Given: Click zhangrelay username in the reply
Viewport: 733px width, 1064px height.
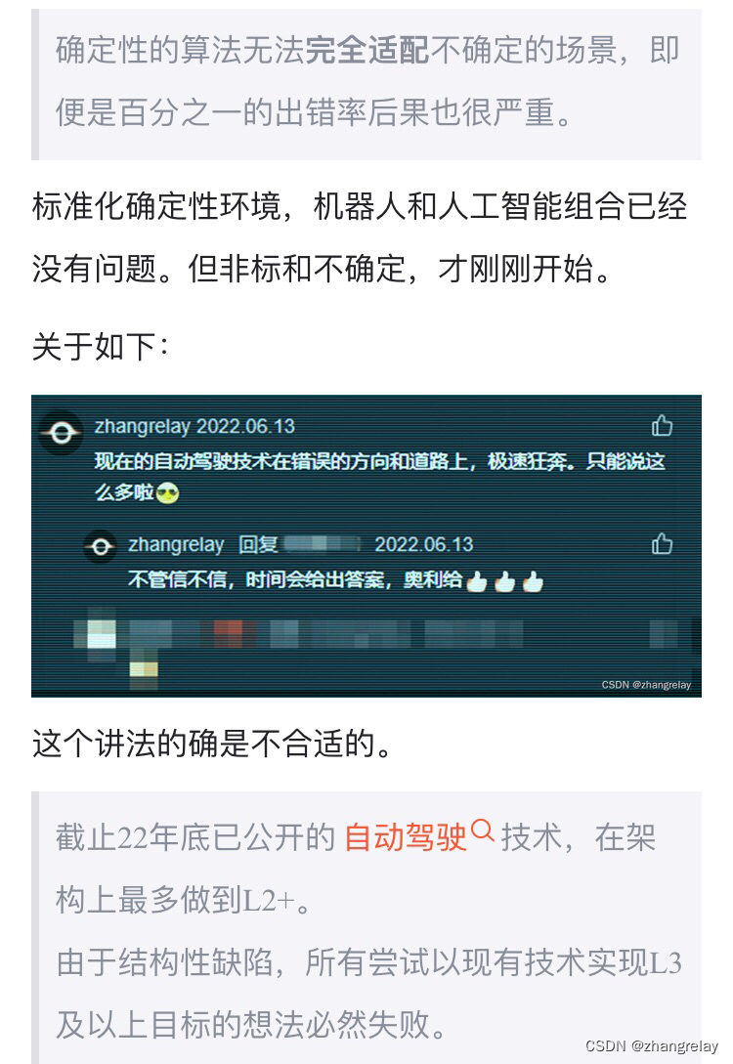Looking at the screenshot, I should [177, 544].
